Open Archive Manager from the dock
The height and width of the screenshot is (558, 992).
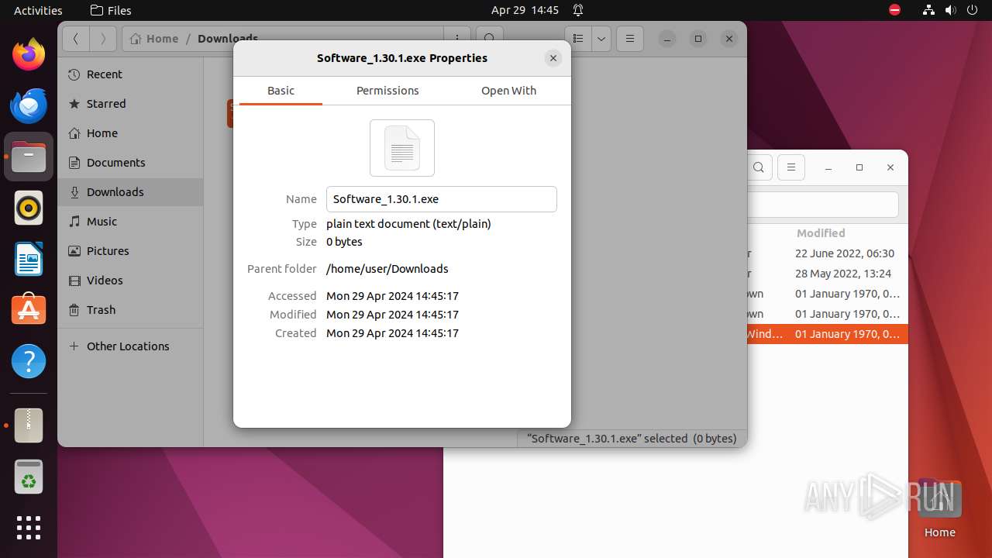coord(29,425)
